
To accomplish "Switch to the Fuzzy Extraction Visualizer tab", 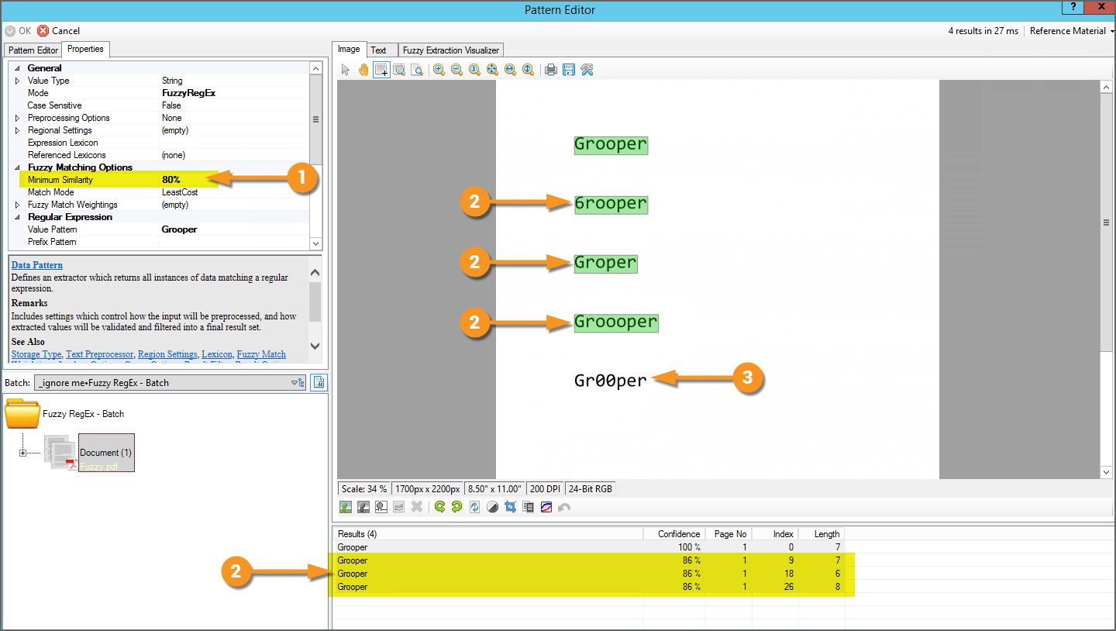I will coord(452,50).
